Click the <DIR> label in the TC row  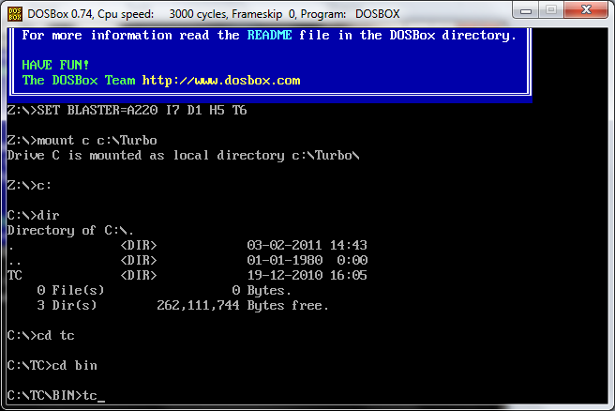(139, 275)
